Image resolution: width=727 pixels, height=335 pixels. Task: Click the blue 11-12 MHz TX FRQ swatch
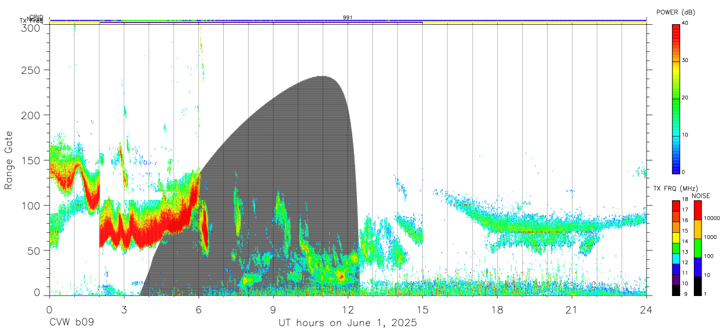(x=675, y=269)
